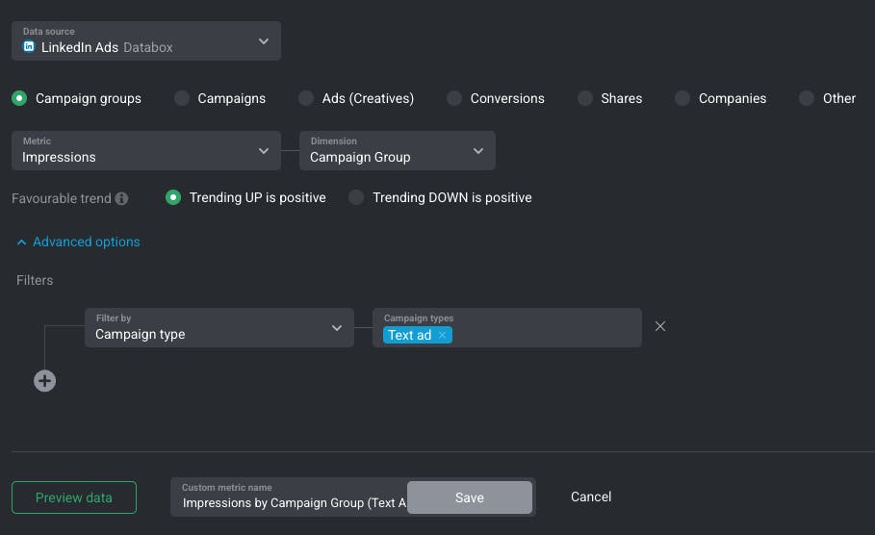Click the Preview data button
The image size is (875, 535).
(74, 497)
